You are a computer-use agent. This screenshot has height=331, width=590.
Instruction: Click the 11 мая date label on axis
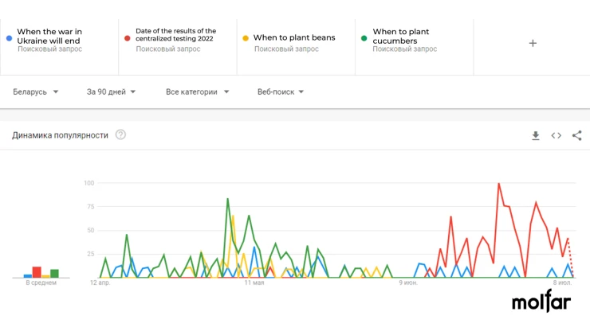254,282
